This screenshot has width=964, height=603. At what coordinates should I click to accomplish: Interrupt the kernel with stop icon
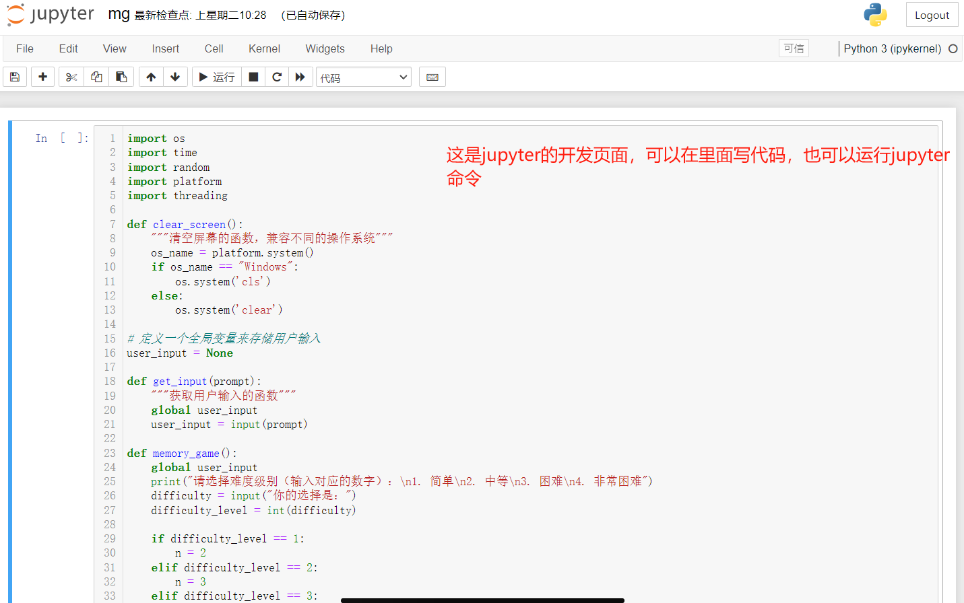(x=253, y=77)
